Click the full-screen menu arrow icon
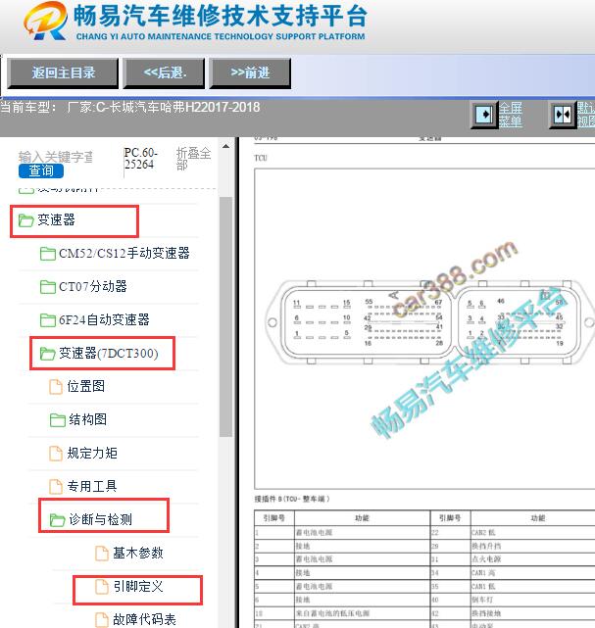This screenshot has height=628, width=595. [x=484, y=115]
